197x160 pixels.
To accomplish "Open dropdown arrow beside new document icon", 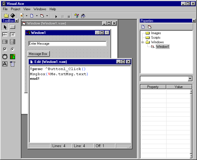I will (x=37, y=16).
